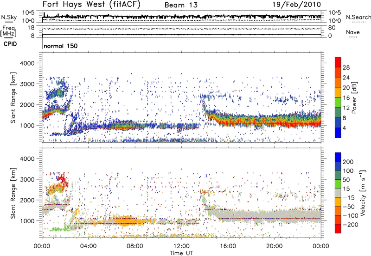Click the "4000" tick on the power panel
The width and height of the screenshot is (371, 256).
27,63
